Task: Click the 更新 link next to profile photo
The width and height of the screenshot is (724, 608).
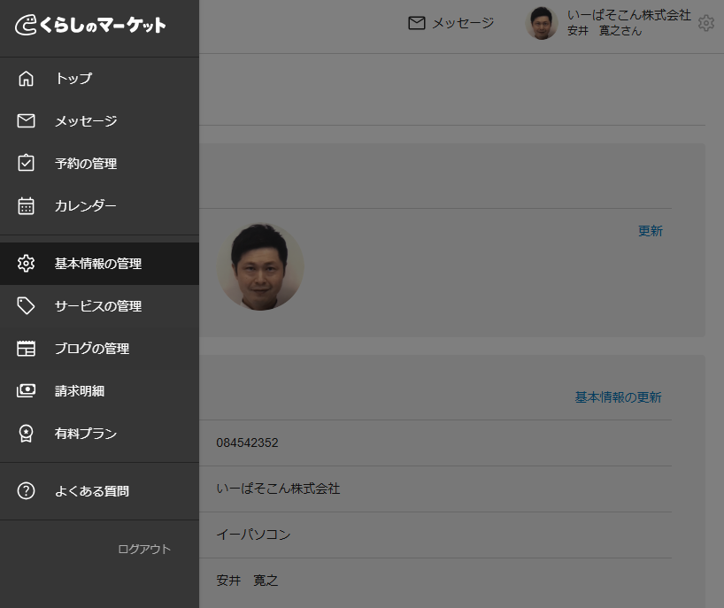Action: 650,231
